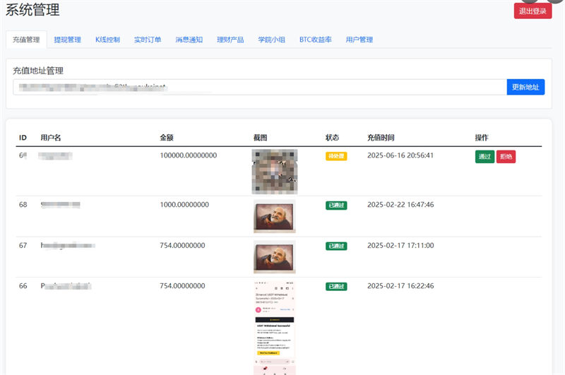Select the 实时订单 tab
Screen dimensions: 565x375
pos(148,40)
